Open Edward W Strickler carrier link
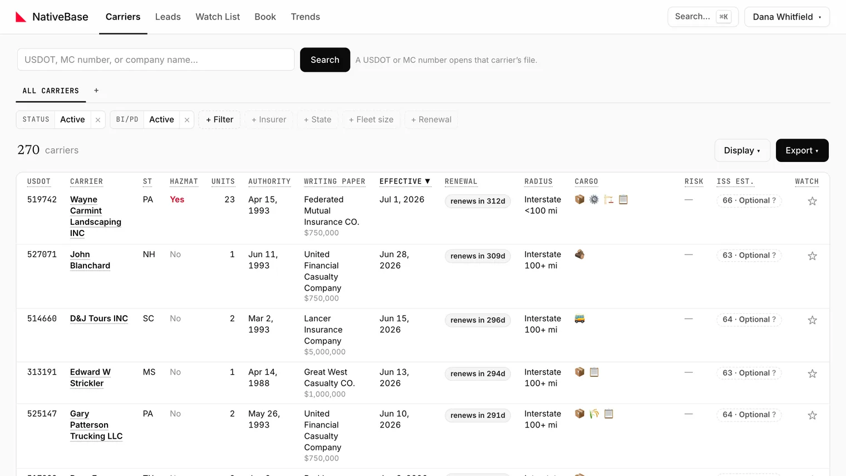This screenshot has width=846, height=476. 90,377
